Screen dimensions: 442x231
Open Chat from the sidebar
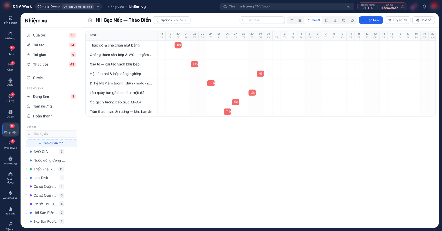10,67
